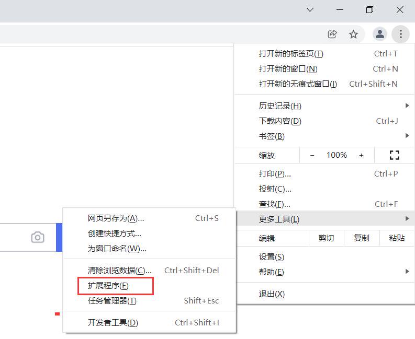
Task: Open 打开新的无痕式窗口(I) entry
Action: [324, 84]
